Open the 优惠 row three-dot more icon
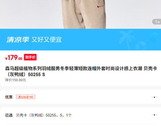Viewport: 161px width, 126px height. 154,97
